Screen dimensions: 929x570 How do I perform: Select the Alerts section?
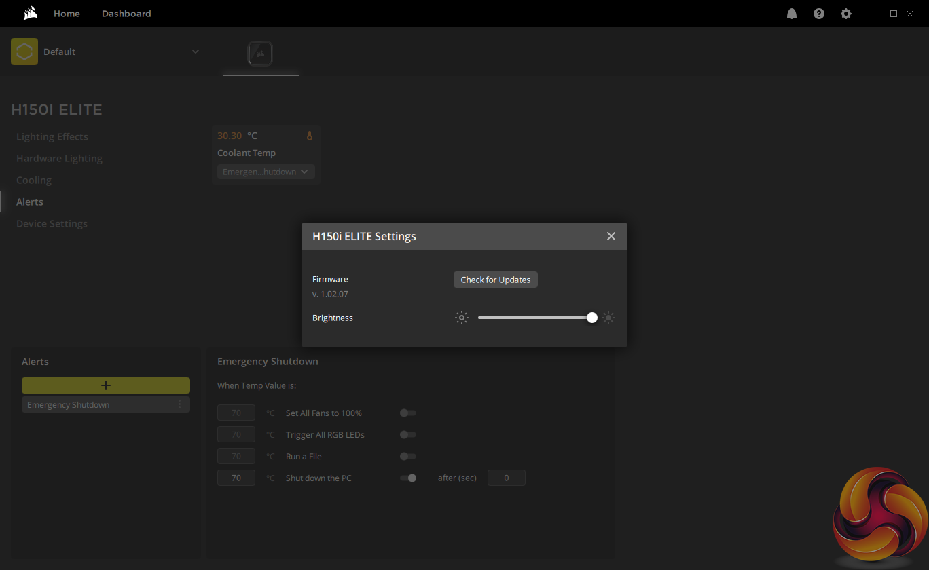click(x=30, y=202)
